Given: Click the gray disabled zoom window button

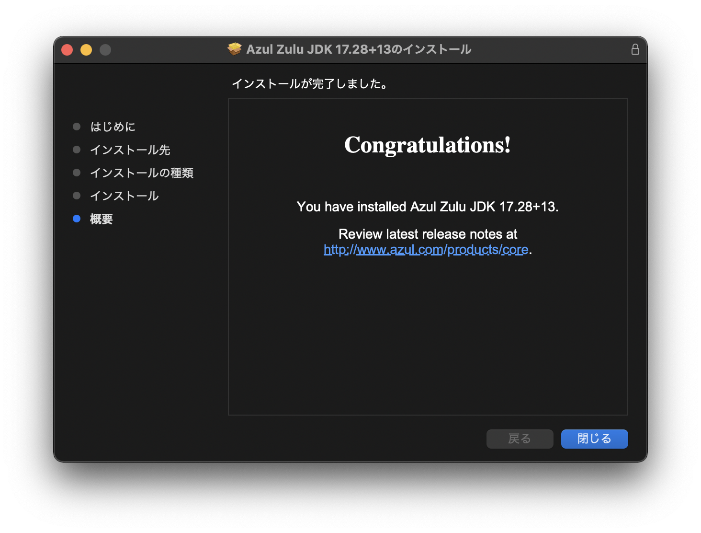Looking at the screenshot, I should 105,50.
